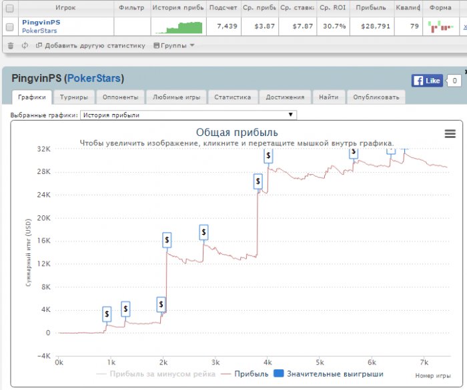Sort by the История прибыли column header
Viewport: 467px width, 390px height.
tap(178, 8)
